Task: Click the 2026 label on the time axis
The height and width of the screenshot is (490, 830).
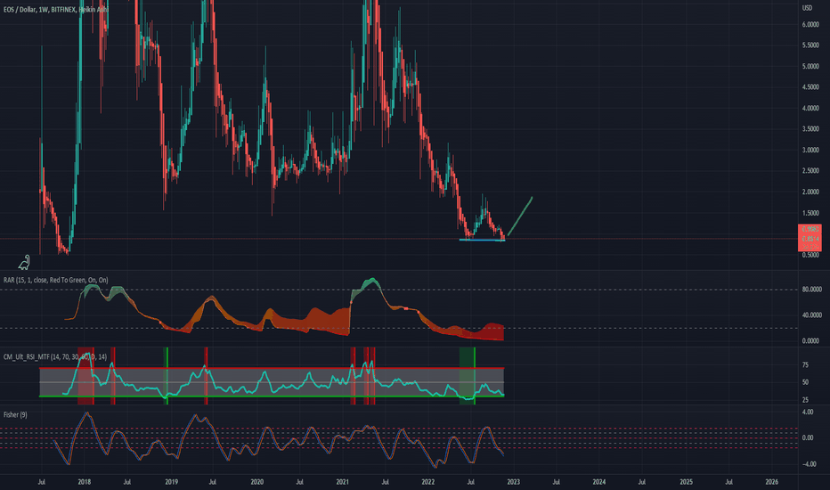Action: 772,482
